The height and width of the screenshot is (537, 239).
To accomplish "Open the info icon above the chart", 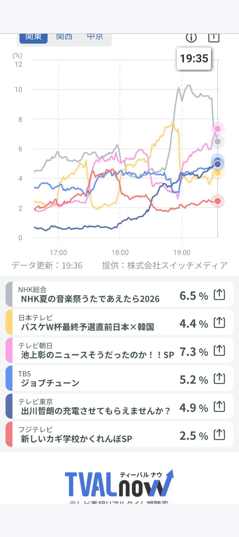I will [191, 37].
